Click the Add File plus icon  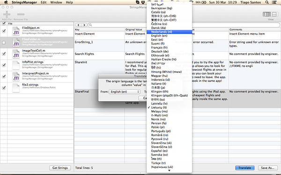7,14
